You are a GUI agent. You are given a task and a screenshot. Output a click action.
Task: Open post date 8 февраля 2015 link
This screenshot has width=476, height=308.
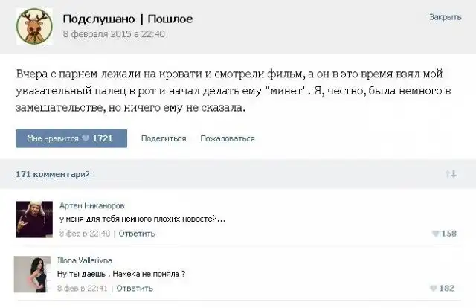(x=114, y=33)
